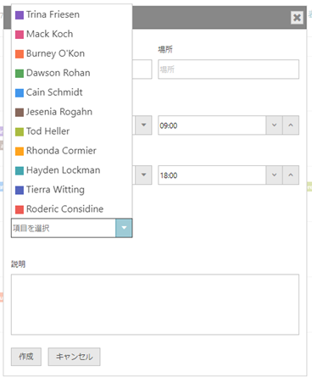
Task: Choose Mack Koch in dropdown list
Action: pos(72,34)
